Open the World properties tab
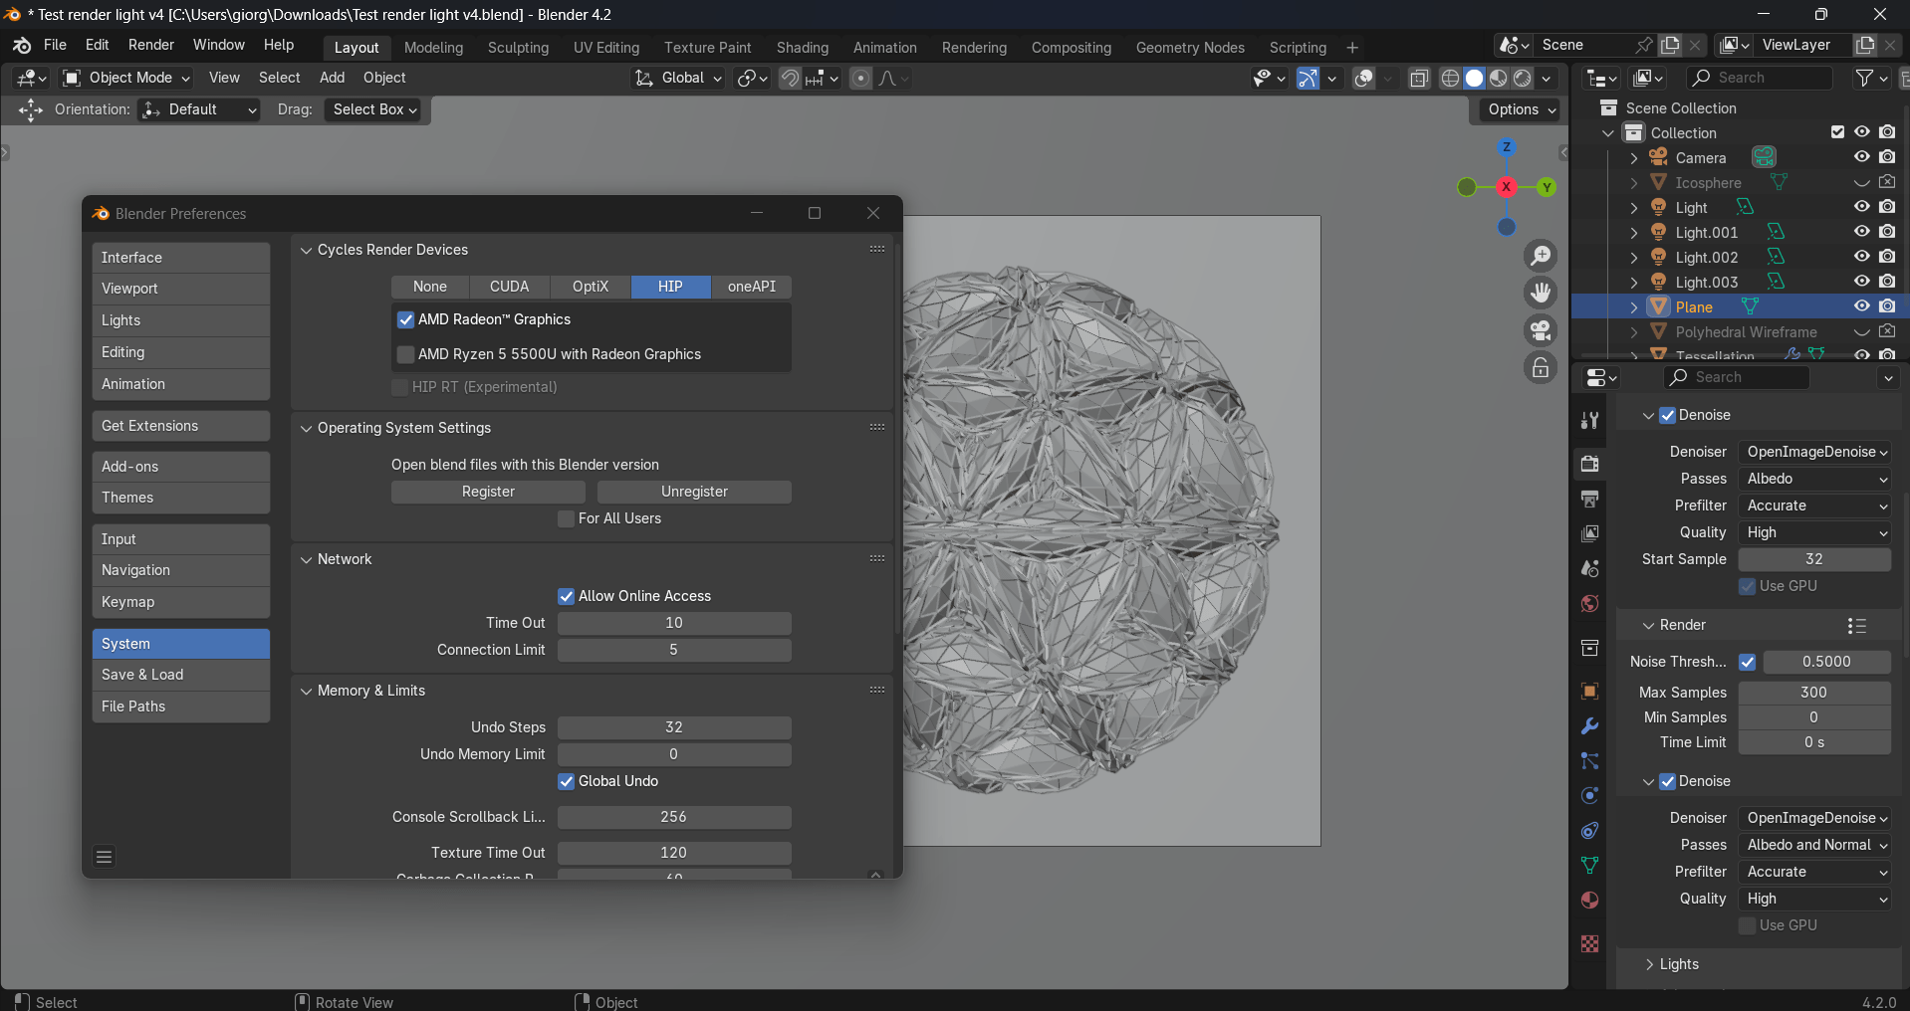The width and height of the screenshot is (1910, 1011). (1589, 604)
